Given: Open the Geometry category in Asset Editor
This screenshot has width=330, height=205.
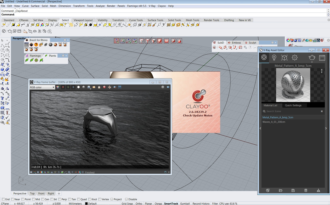Looking at the screenshot, I should pos(284,57).
